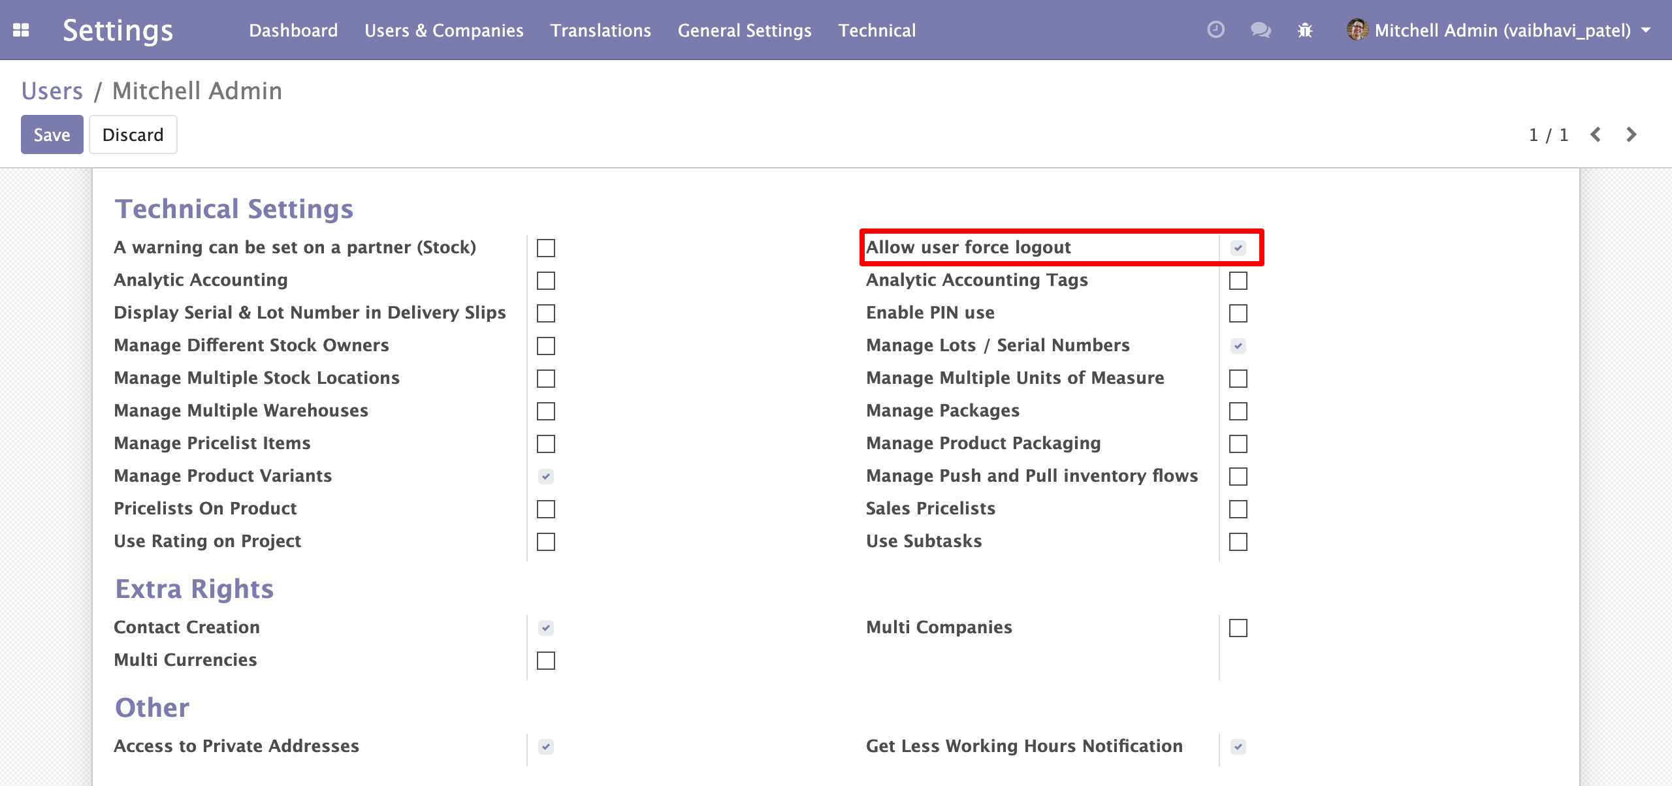Click the Other section heading
This screenshot has width=1672, height=786.
(152, 708)
